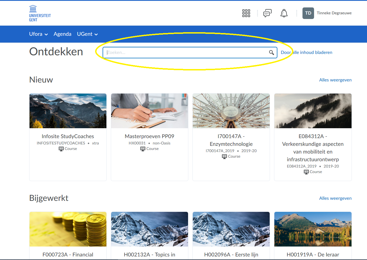Show all courses in Bijgewerkt section
Viewport: 367px width, 260px height.
pos(335,198)
